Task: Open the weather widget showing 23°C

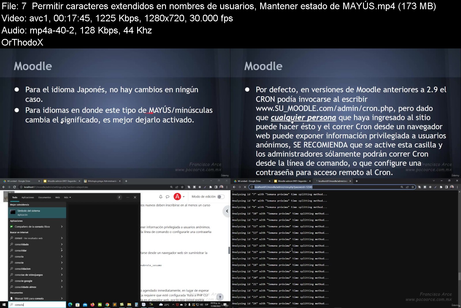Action: point(164,305)
